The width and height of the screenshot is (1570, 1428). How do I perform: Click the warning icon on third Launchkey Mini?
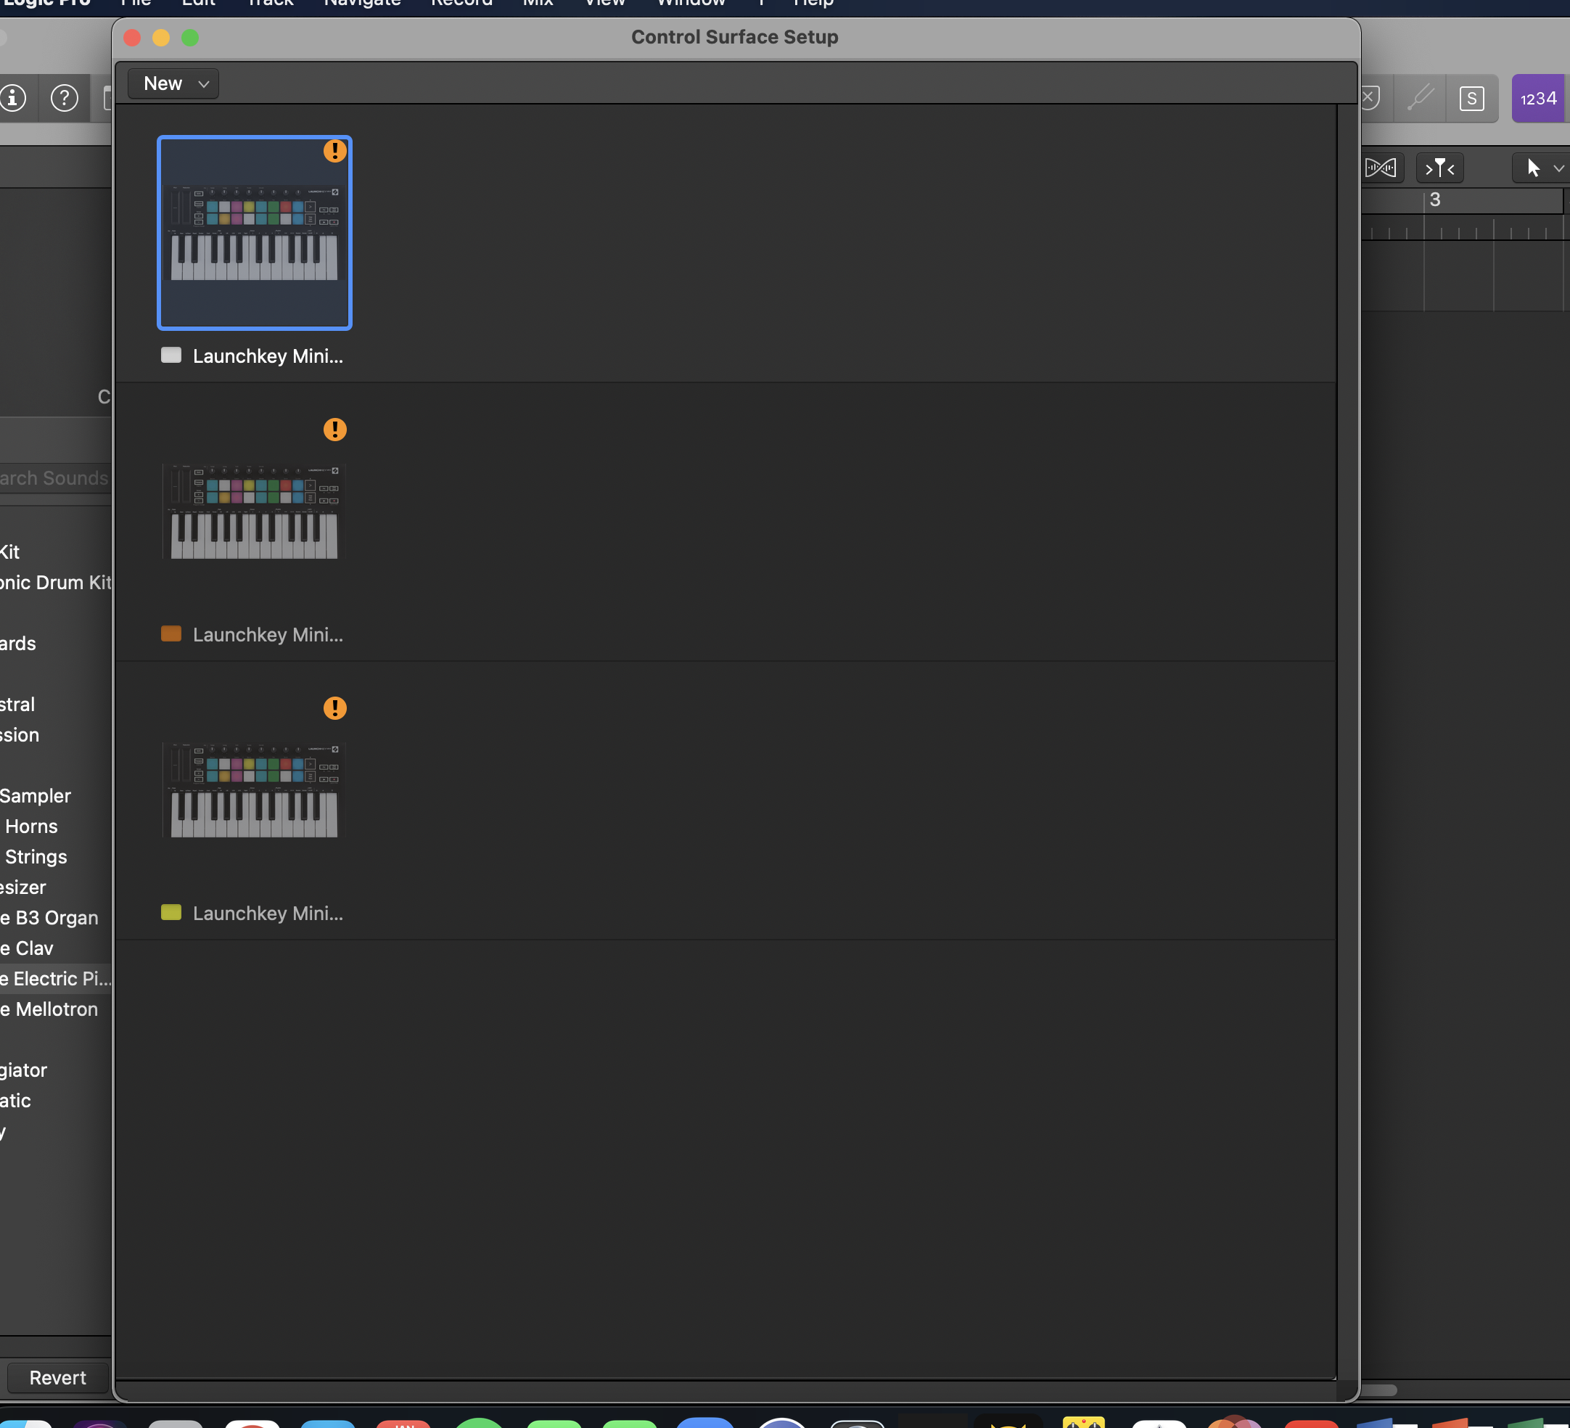tap(335, 708)
